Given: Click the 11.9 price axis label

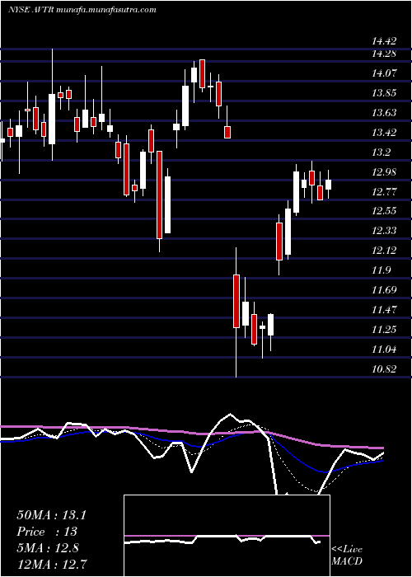Looking at the screenshot, I should click(x=382, y=270).
